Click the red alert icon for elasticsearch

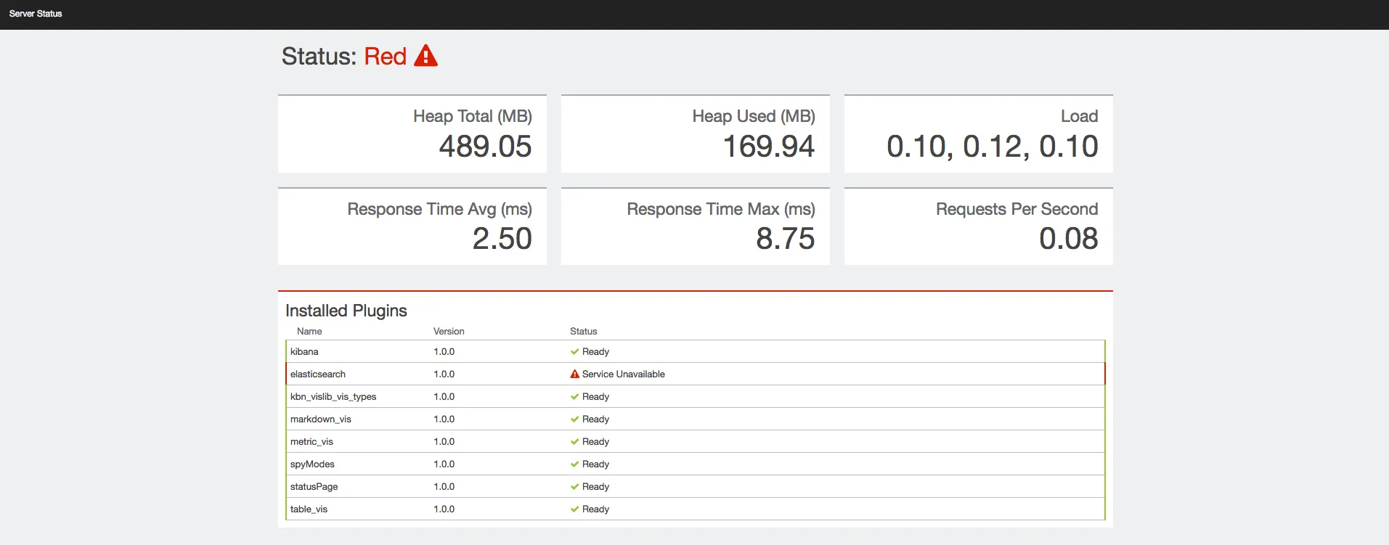pos(574,374)
